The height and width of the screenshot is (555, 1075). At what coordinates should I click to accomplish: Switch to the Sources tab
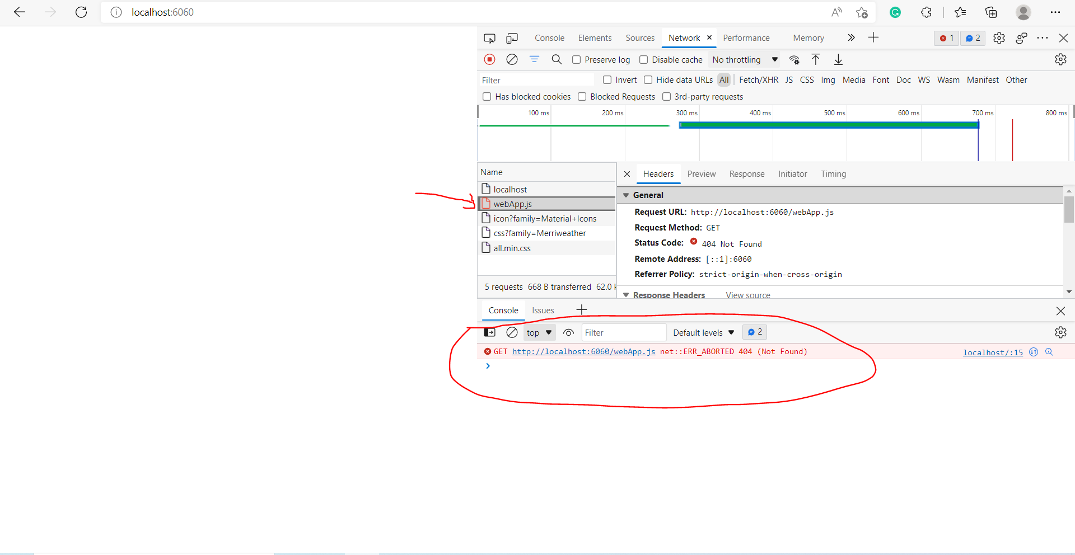click(x=640, y=38)
